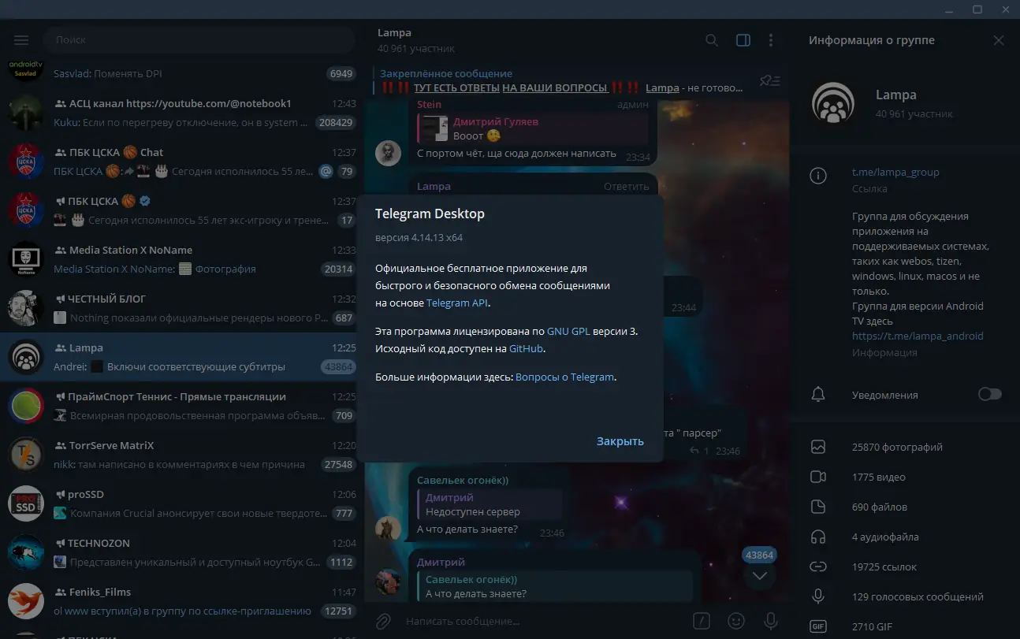1020x639 pixels.
Task: Open the Sasvlad chat with Поменять DPI
Action: (181, 73)
